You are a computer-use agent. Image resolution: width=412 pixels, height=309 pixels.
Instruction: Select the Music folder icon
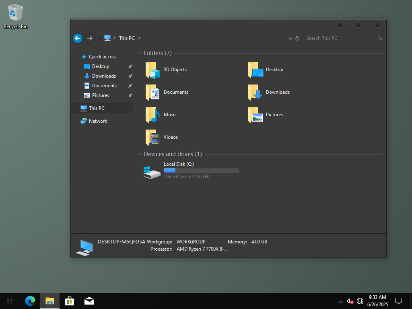152,115
